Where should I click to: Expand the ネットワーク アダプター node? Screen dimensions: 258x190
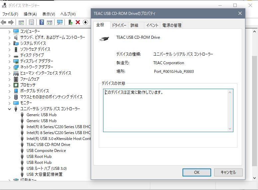point(9,68)
